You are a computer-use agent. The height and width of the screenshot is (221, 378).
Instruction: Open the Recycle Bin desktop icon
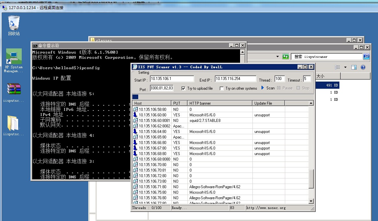(14, 26)
